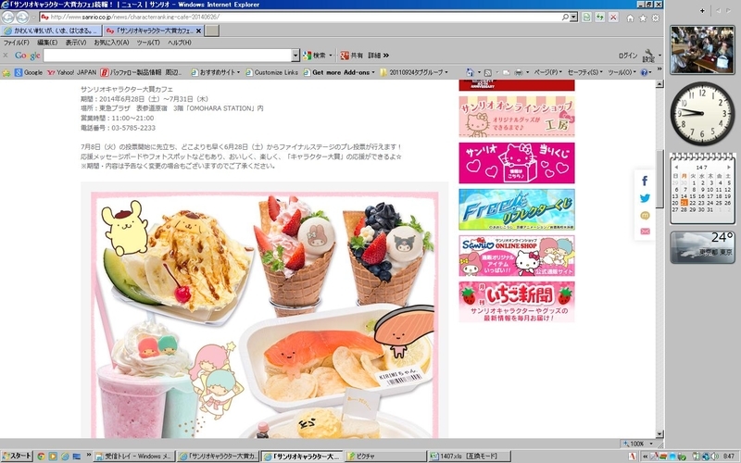
Task: Click the RSS feeds icon in command bar
Action: 488,73
